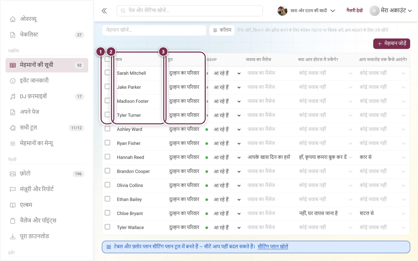Click the सभी टूल puzzle icon
Screen dimensions: 418x261
click(x=13, y=128)
